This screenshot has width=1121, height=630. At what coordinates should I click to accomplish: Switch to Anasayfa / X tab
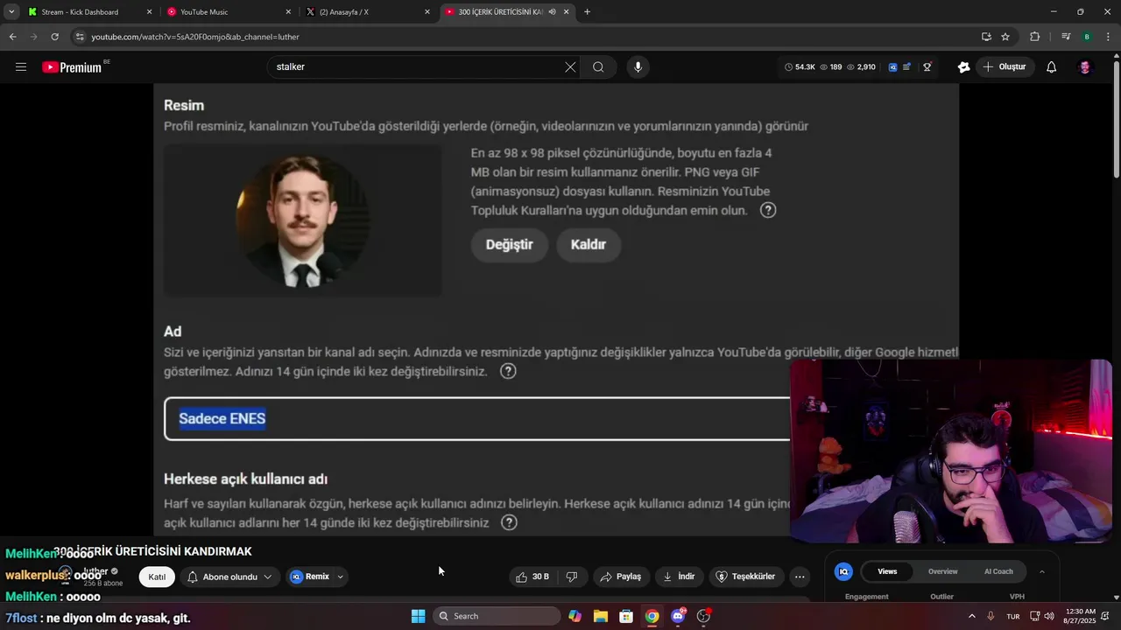tap(369, 11)
